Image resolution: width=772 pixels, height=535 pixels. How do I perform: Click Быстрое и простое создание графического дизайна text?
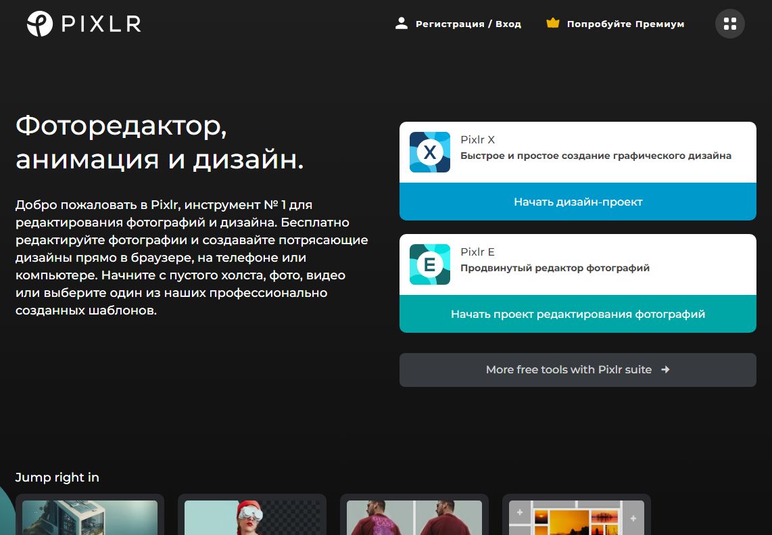coord(596,156)
